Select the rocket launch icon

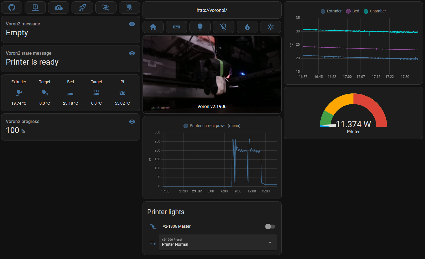point(82,7)
